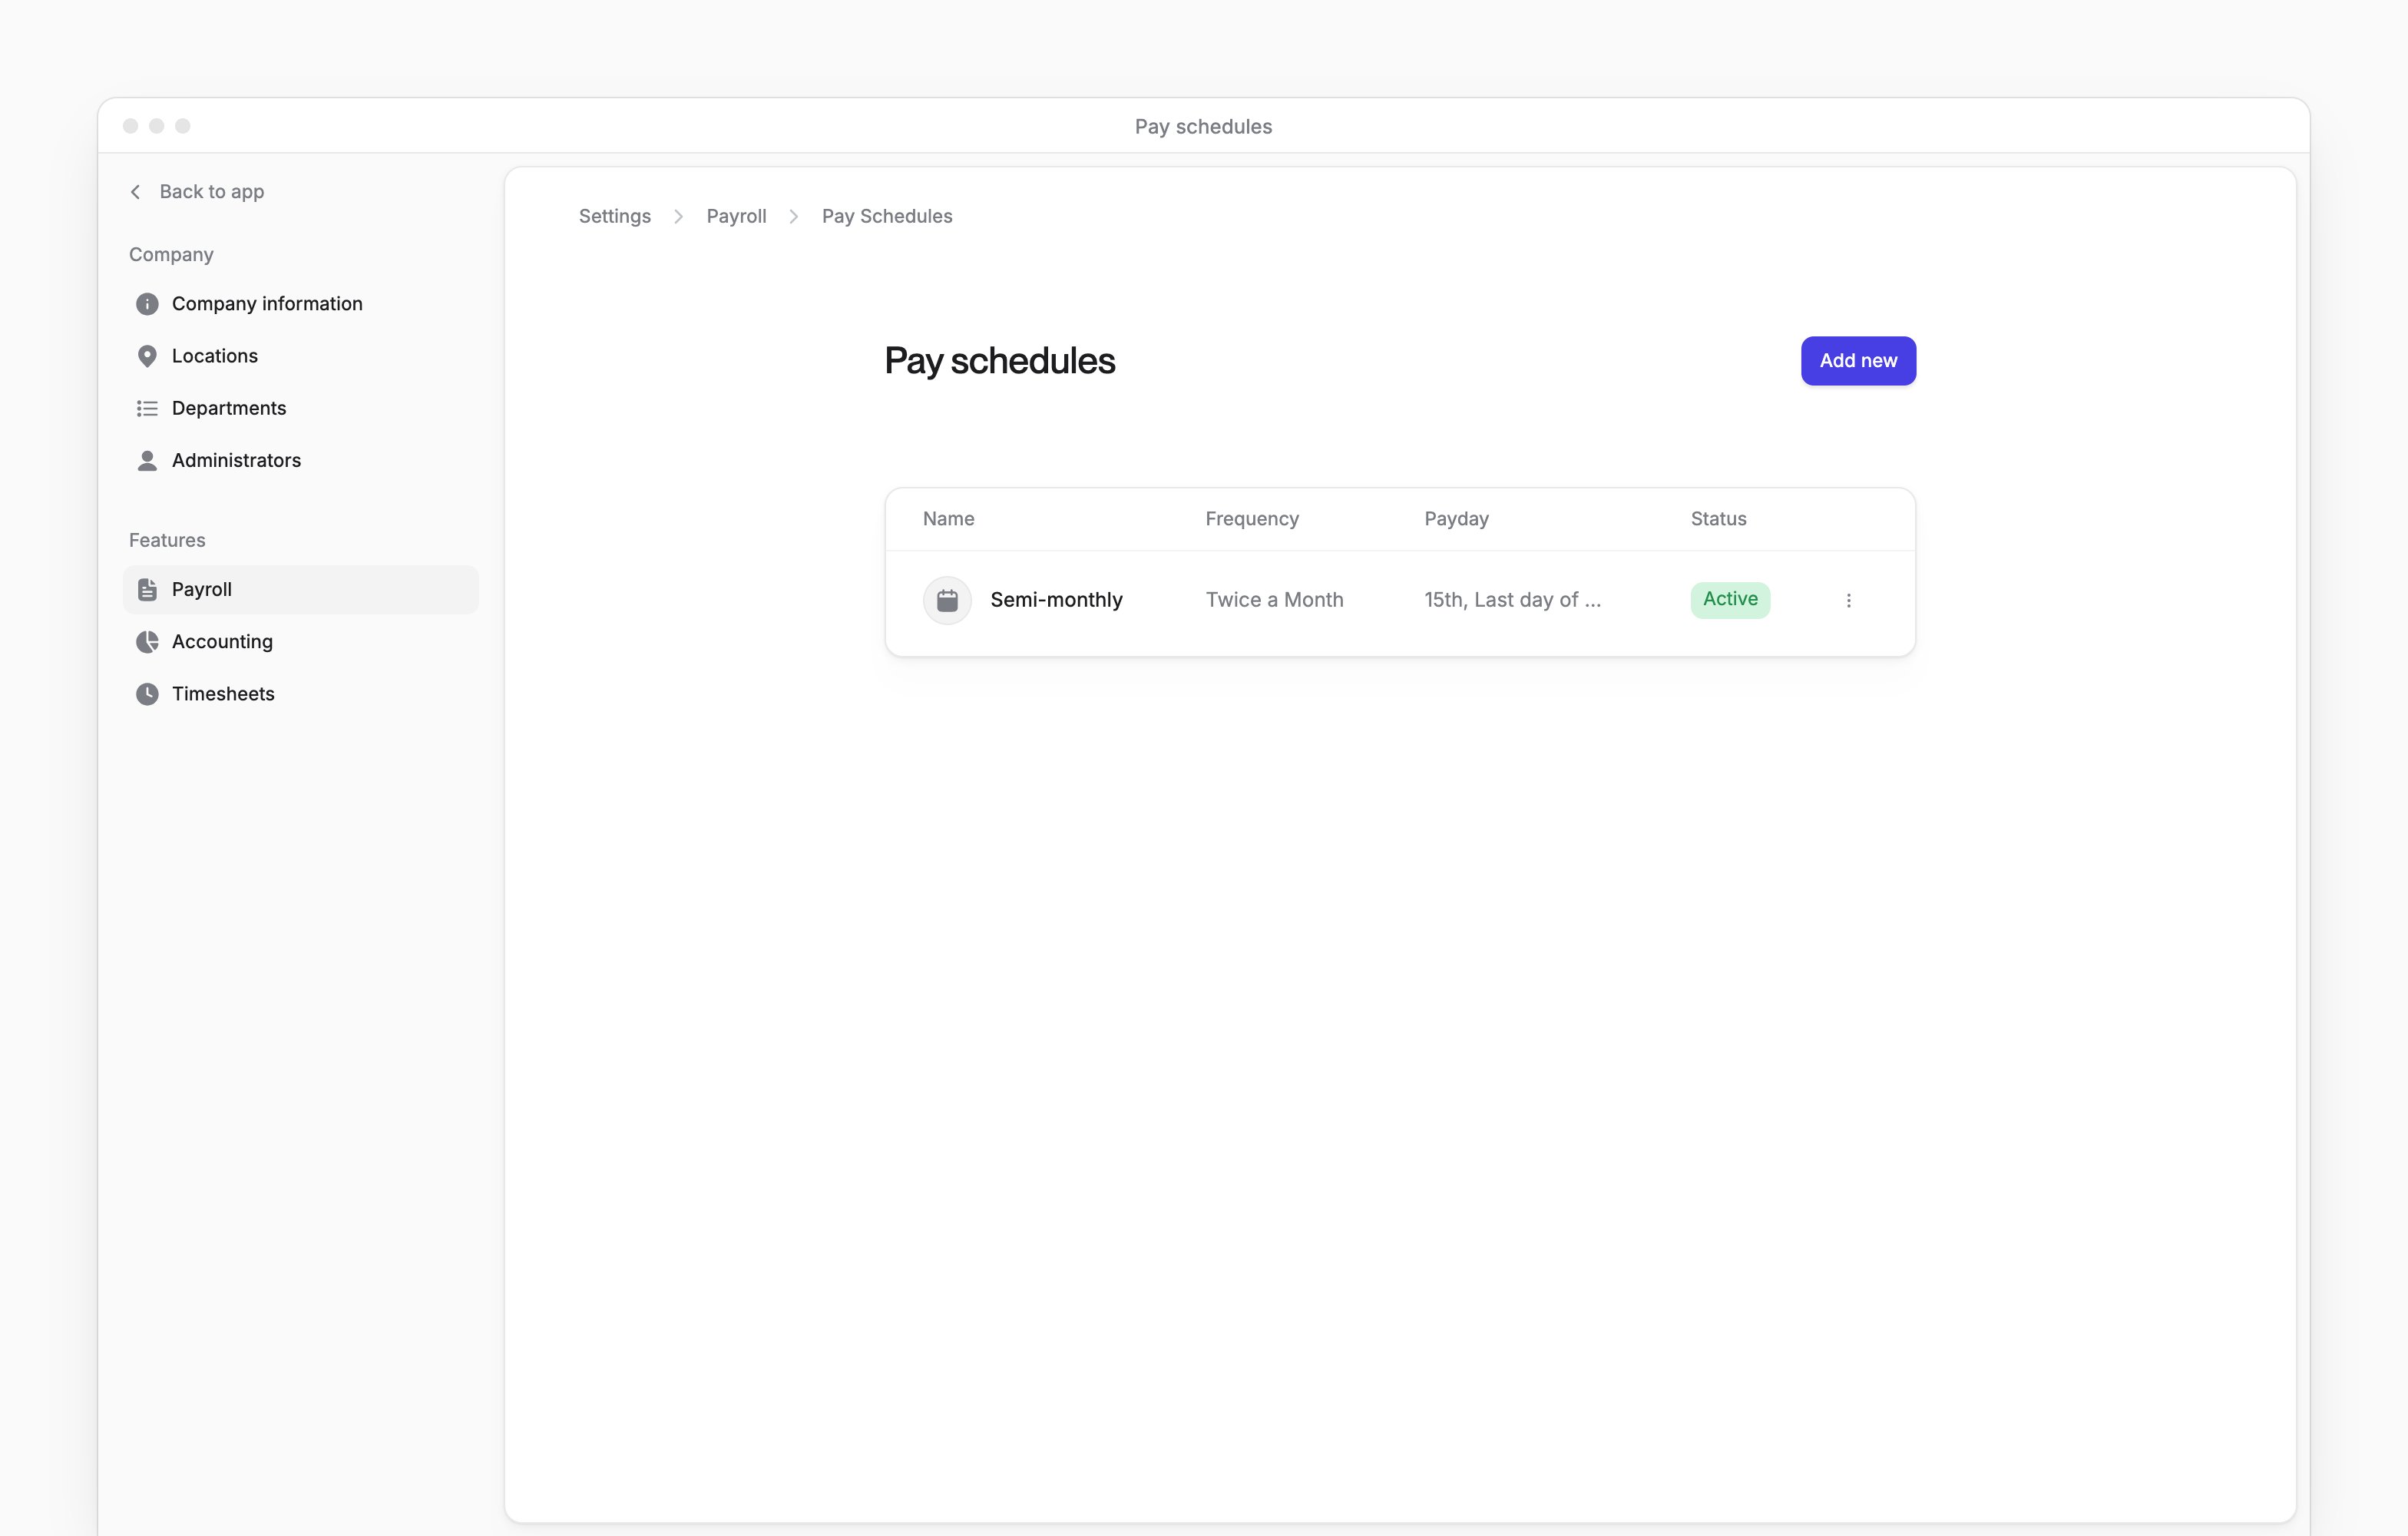Navigate to Settings breadcrumb
Viewport: 2408px width, 1536px height.
614,216
